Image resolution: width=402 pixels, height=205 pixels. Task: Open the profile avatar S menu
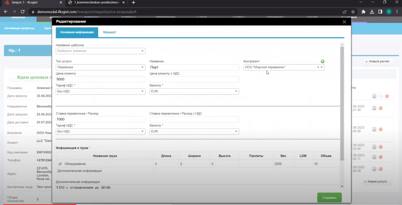[389, 12]
